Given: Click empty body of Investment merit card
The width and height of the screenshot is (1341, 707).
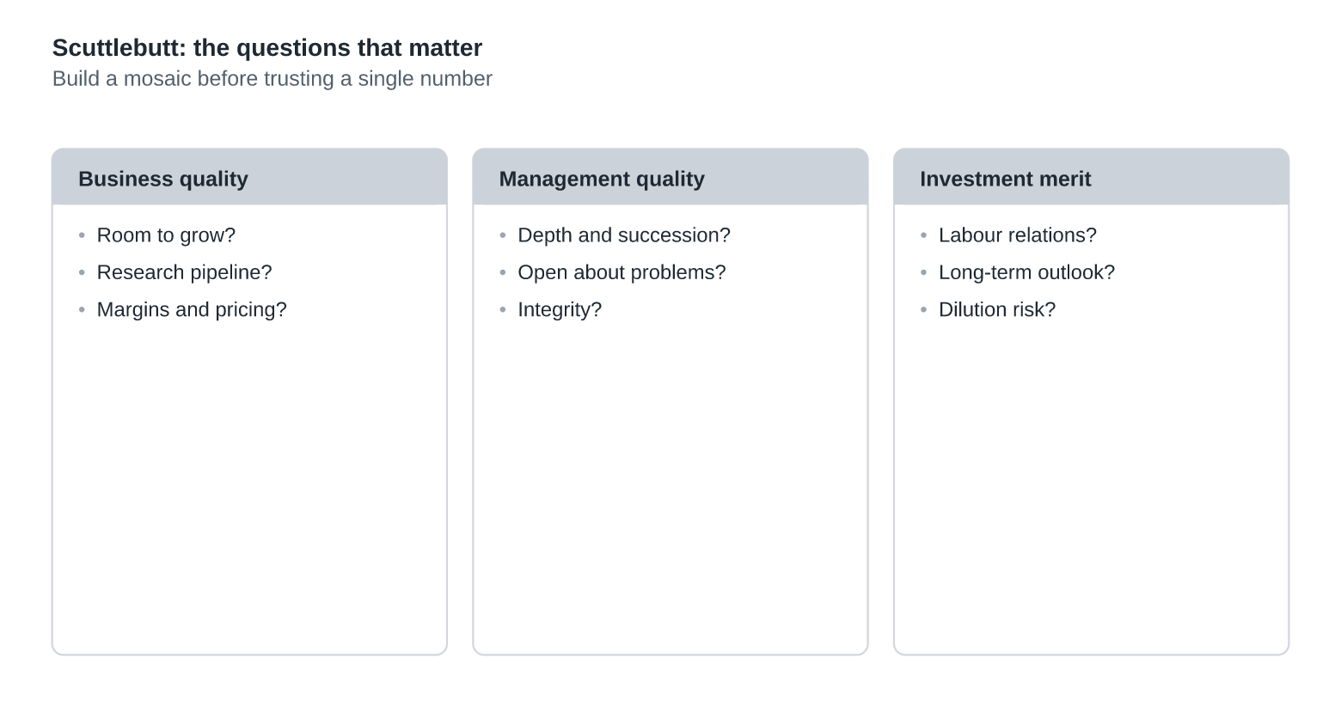Looking at the screenshot, I should (1091, 490).
